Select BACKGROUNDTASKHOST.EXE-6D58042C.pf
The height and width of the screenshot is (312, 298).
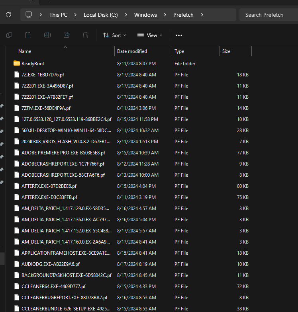coord(67,275)
